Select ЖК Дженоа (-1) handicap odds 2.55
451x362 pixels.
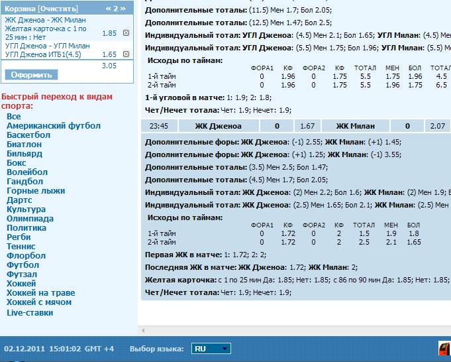[x=314, y=142]
